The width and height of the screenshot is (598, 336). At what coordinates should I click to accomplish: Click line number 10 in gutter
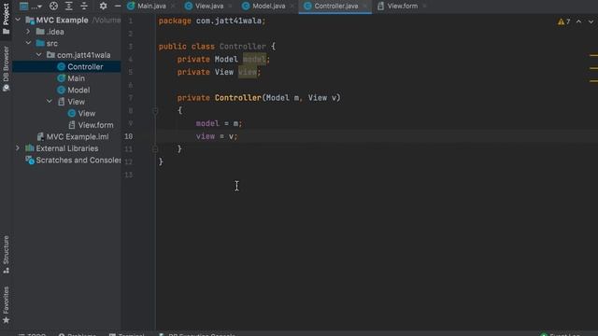[129, 136]
